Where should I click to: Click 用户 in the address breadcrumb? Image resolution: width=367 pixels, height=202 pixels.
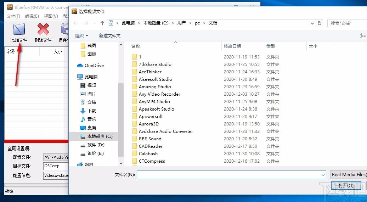click(x=181, y=23)
